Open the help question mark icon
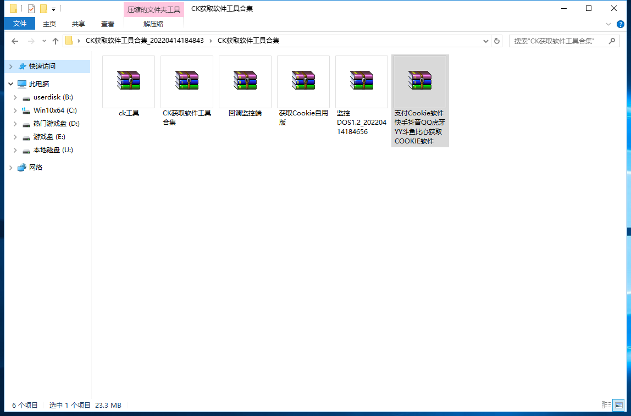 click(621, 24)
